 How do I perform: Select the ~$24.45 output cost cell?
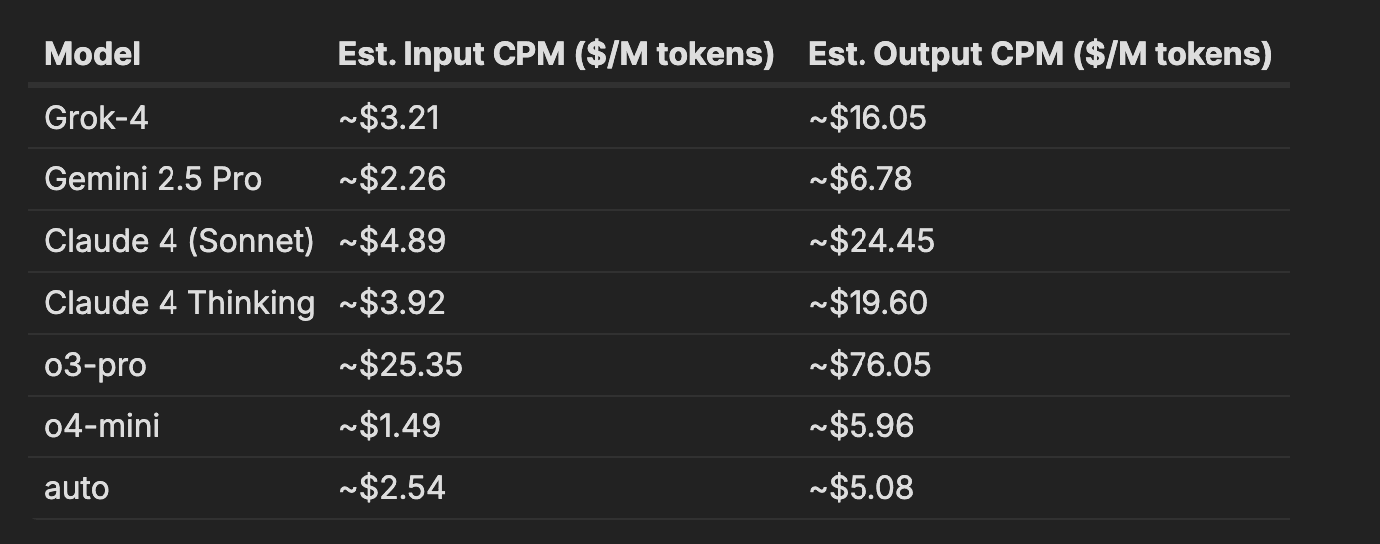[x=870, y=241]
